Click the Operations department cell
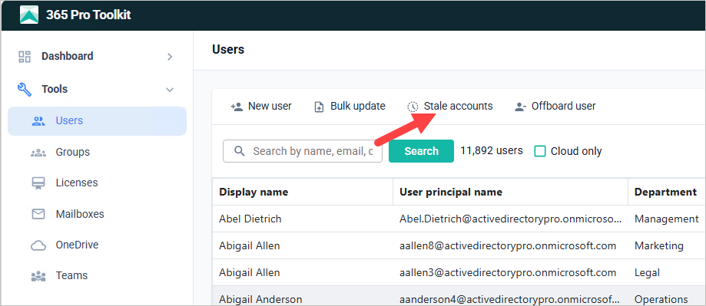 666,296
